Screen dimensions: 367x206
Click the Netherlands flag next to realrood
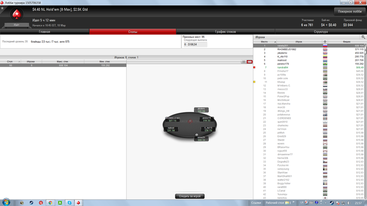point(325,60)
